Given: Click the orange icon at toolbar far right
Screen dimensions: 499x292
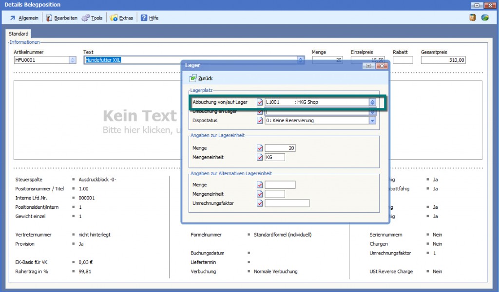Looking at the screenshot, I should coord(472,18).
